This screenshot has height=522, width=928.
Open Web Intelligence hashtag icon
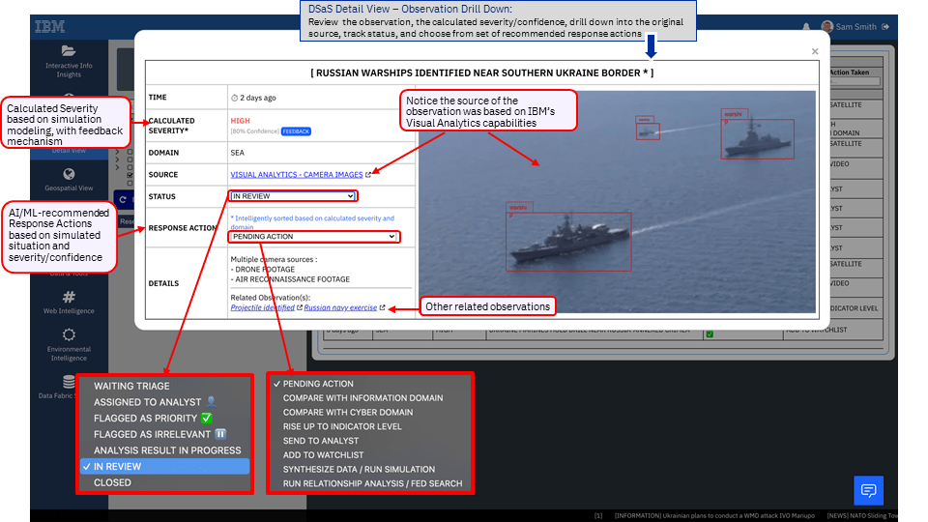point(69,298)
